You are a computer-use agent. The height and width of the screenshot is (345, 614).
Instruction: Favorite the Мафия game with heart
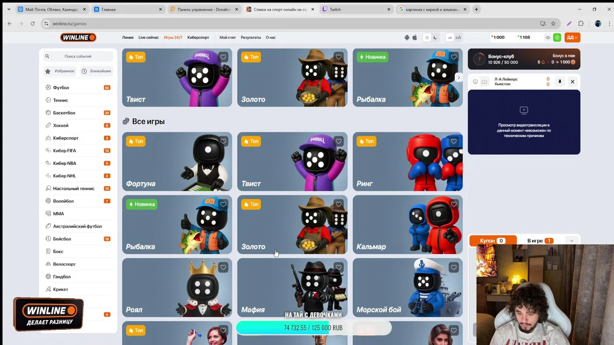339,267
